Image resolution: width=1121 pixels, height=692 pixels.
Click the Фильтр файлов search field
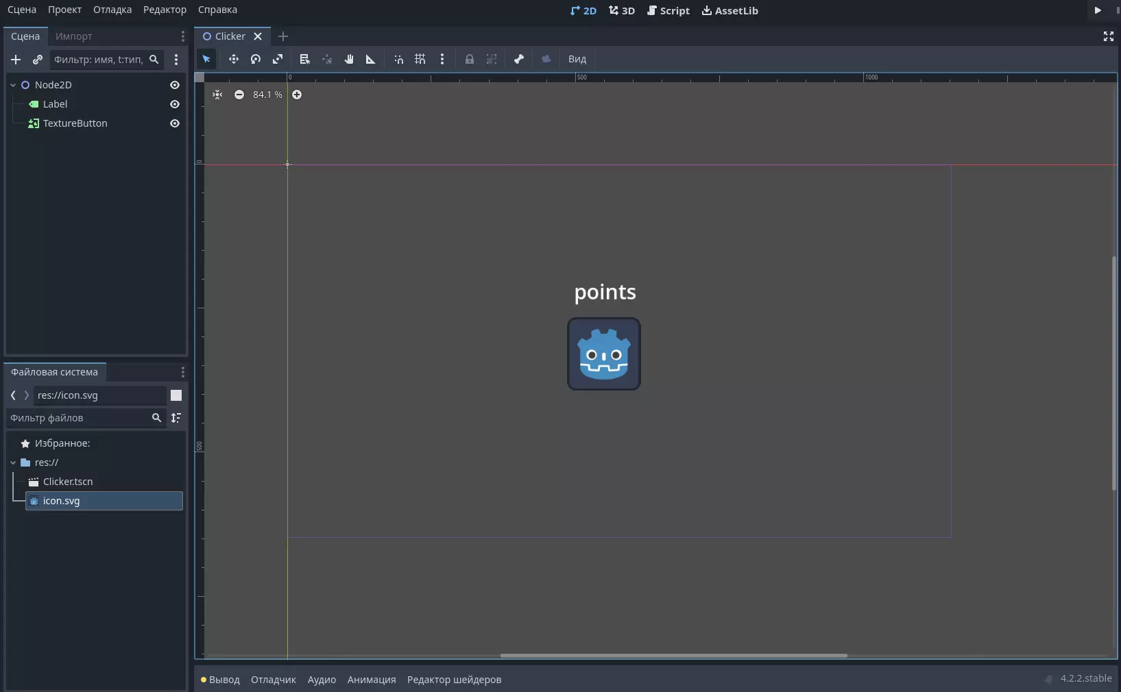coord(79,418)
